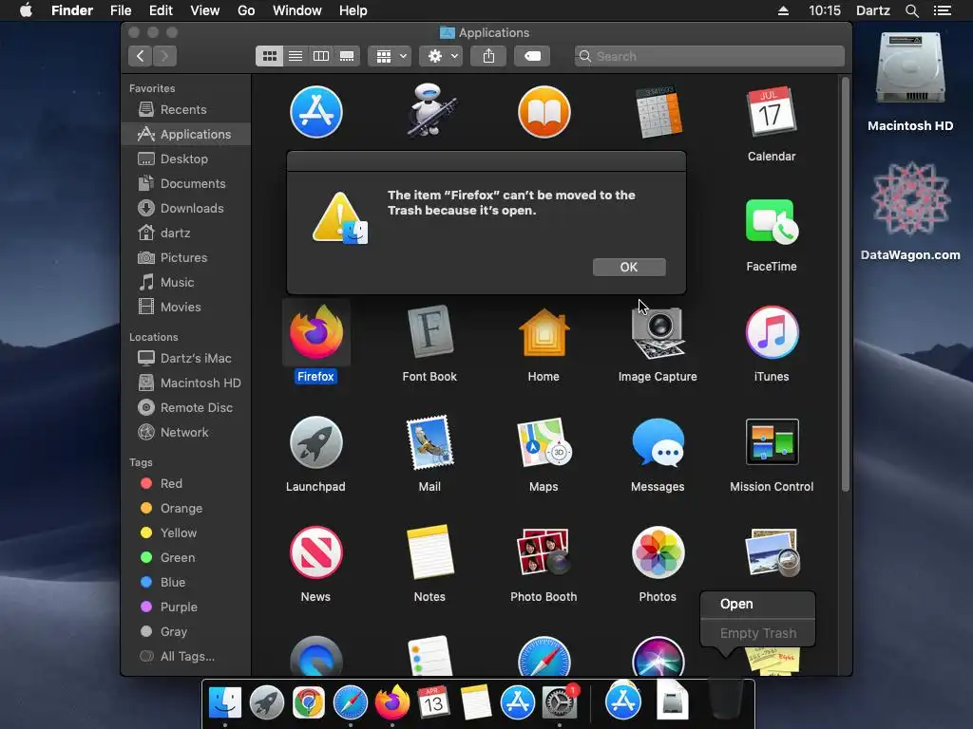Open Spotlight search in the menu bar

coord(912,10)
